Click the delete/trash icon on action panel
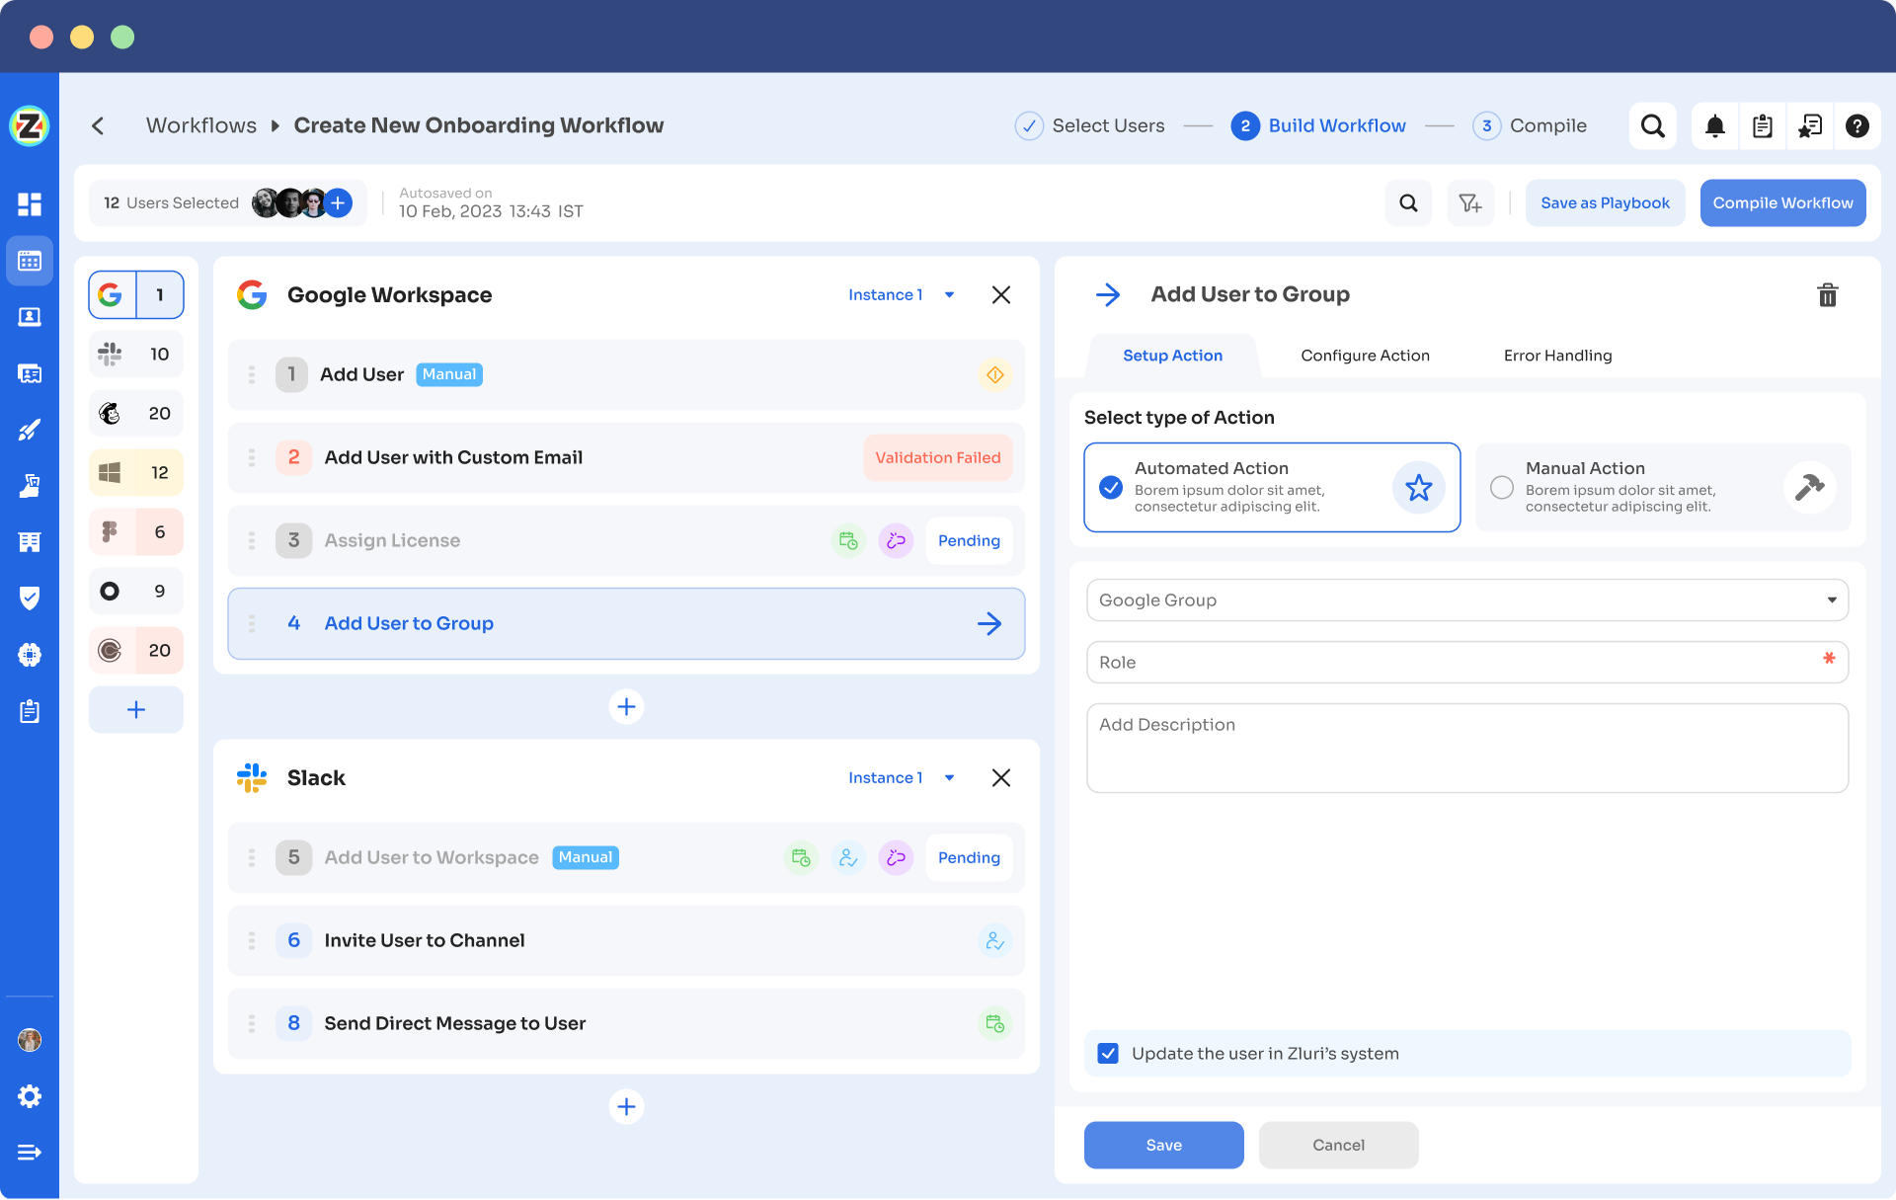This screenshot has width=1896, height=1200. pos(1827,294)
